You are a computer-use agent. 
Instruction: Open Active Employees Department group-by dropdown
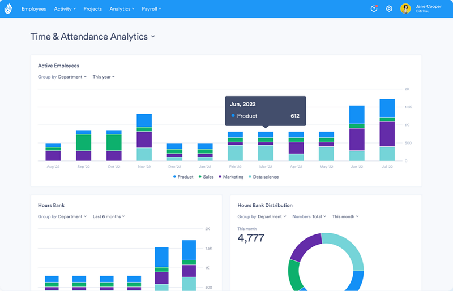72,77
